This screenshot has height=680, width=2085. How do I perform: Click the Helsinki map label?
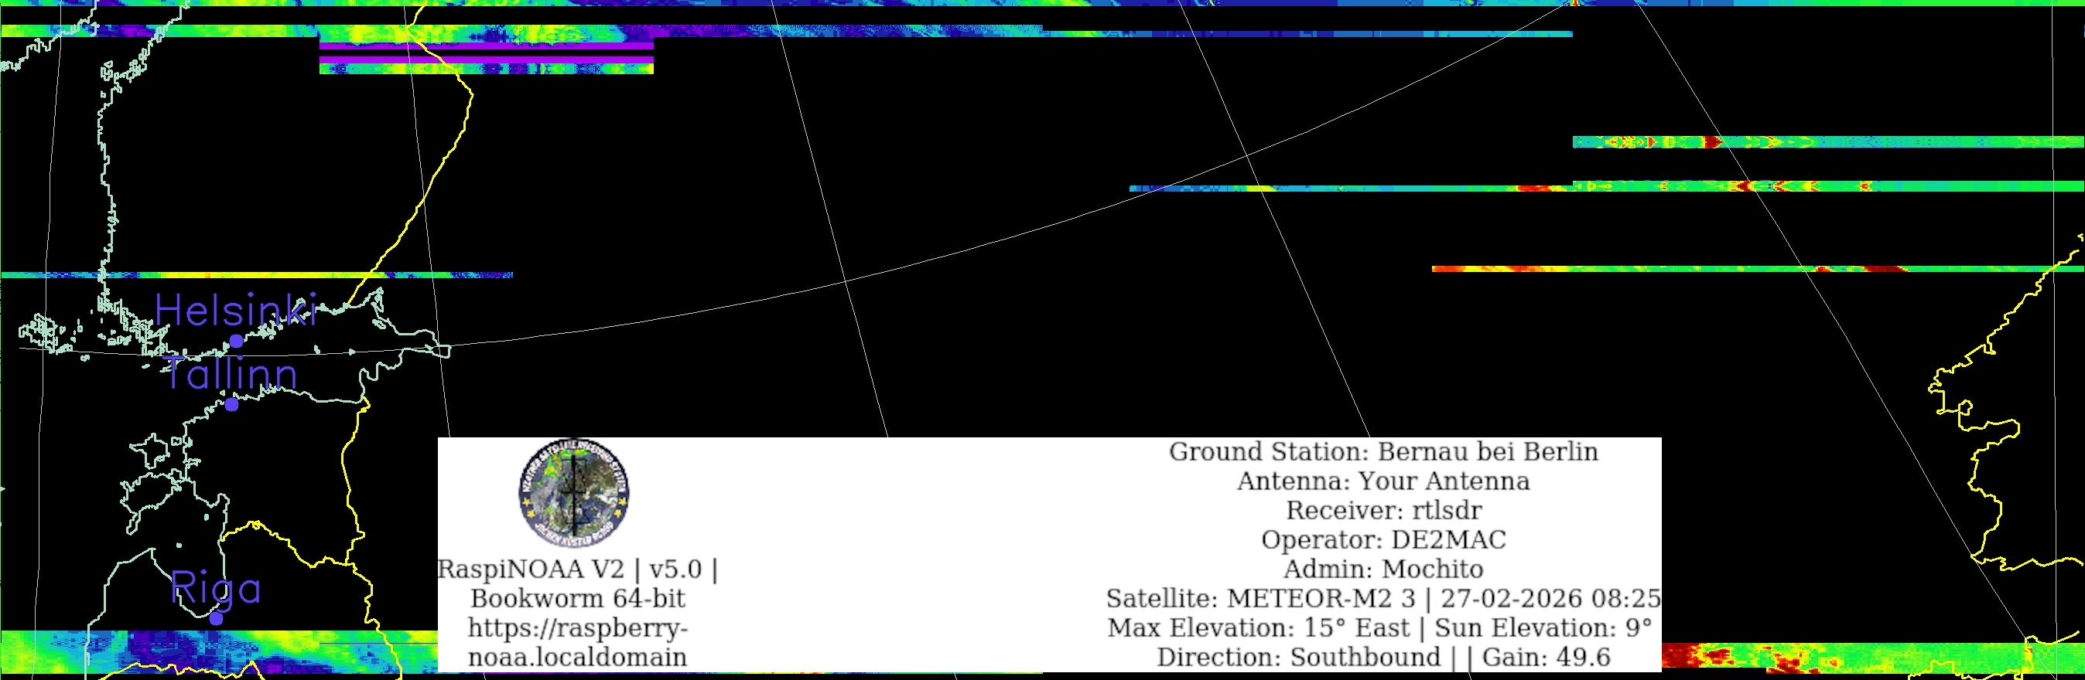click(235, 311)
